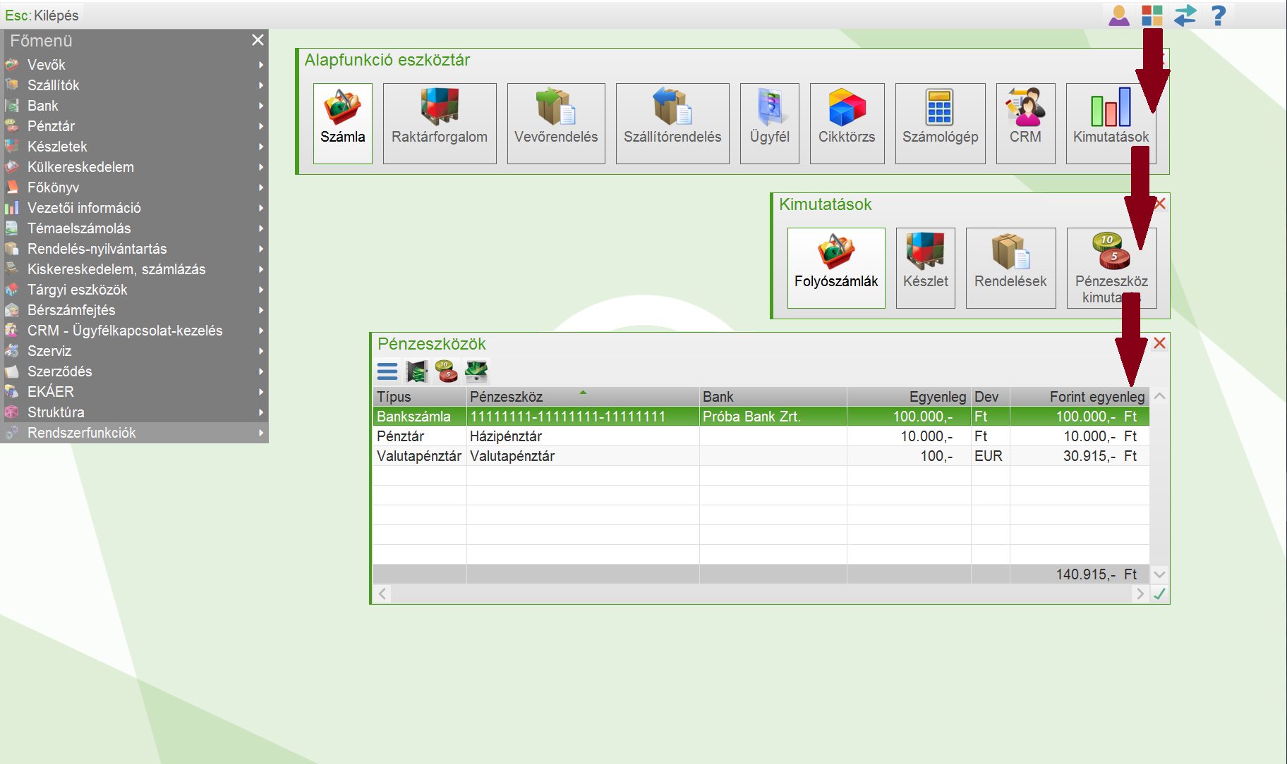This screenshot has height=764, width=1287.
Task: Sort by the Bank column header
Action: pyautogui.click(x=773, y=397)
